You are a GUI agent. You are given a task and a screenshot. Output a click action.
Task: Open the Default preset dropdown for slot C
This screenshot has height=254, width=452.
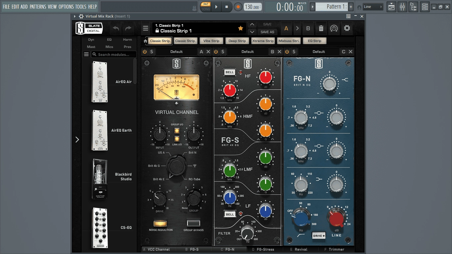point(319,52)
